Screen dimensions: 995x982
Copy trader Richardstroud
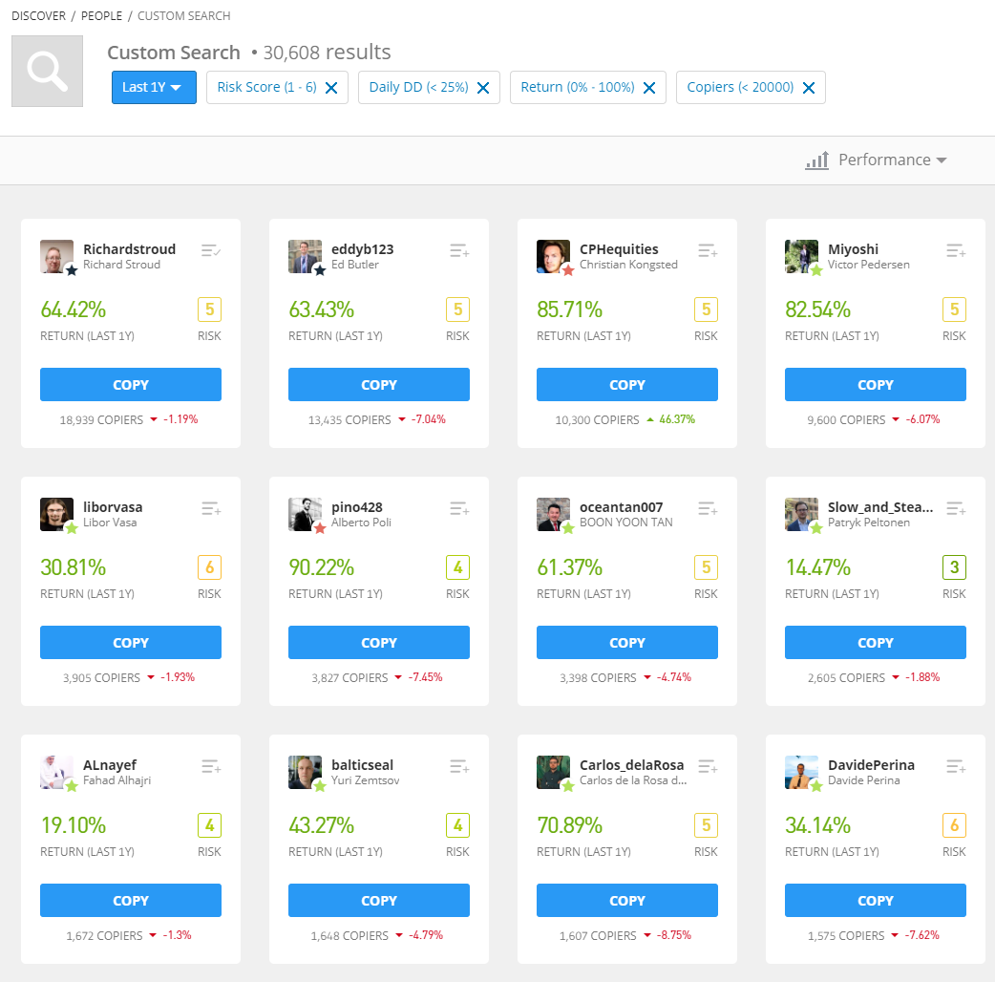click(130, 384)
